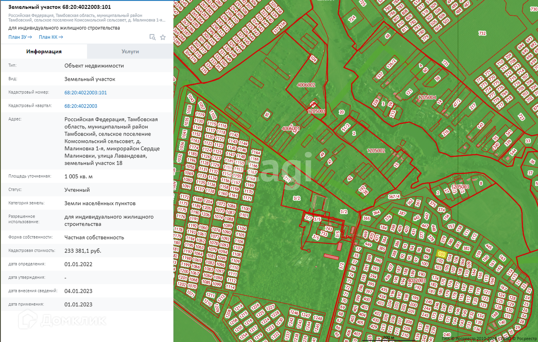Switch to the Услуги tab
Image resolution: width=538 pixels, height=342 pixels.
pos(130,51)
